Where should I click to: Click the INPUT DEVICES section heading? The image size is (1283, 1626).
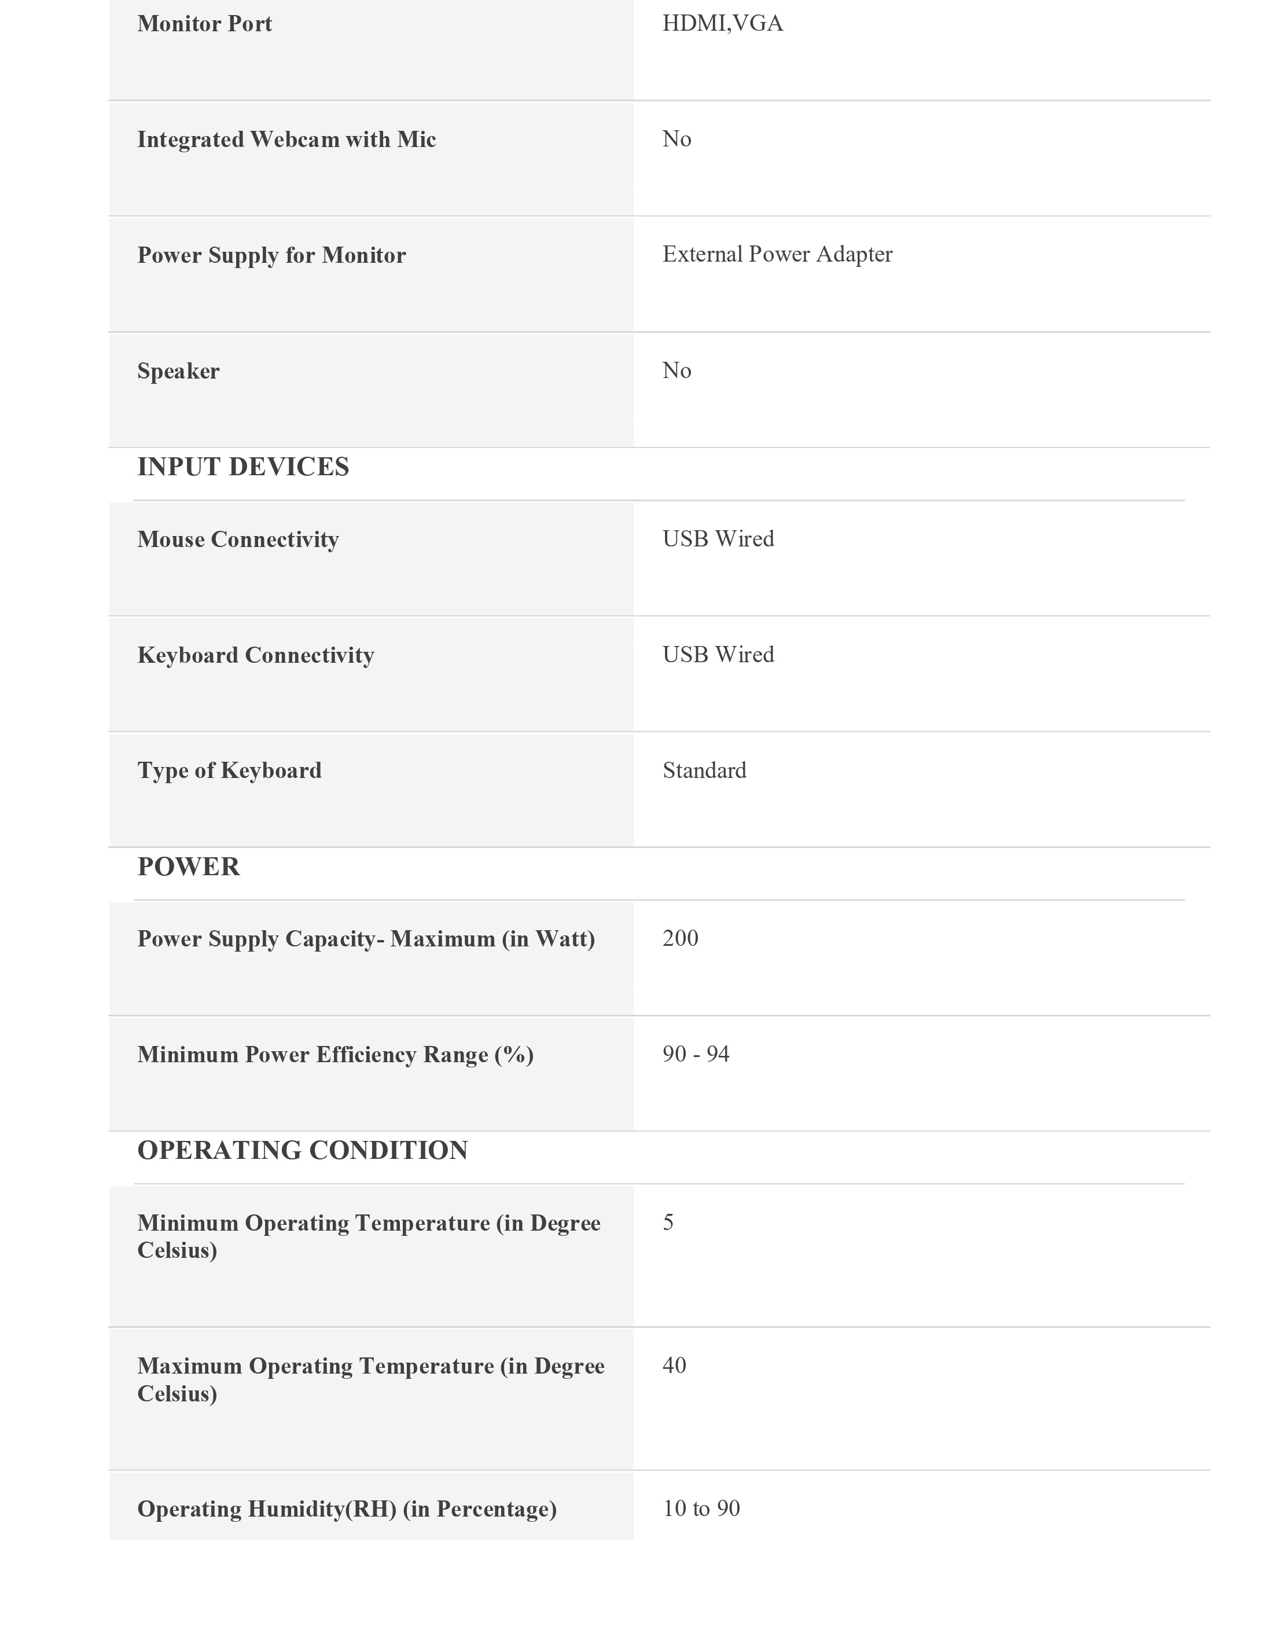pyautogui.click(x=242, y=467)
